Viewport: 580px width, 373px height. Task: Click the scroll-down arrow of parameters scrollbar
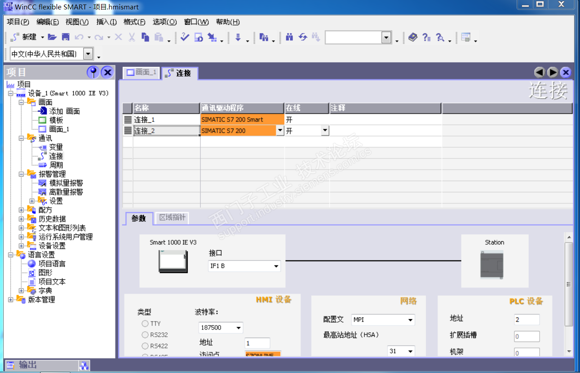569,351
